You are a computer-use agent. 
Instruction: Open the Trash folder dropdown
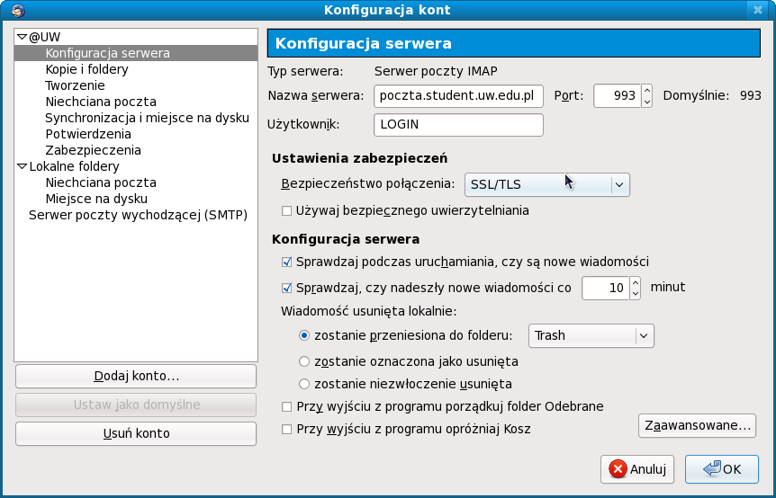click(591, 335)
